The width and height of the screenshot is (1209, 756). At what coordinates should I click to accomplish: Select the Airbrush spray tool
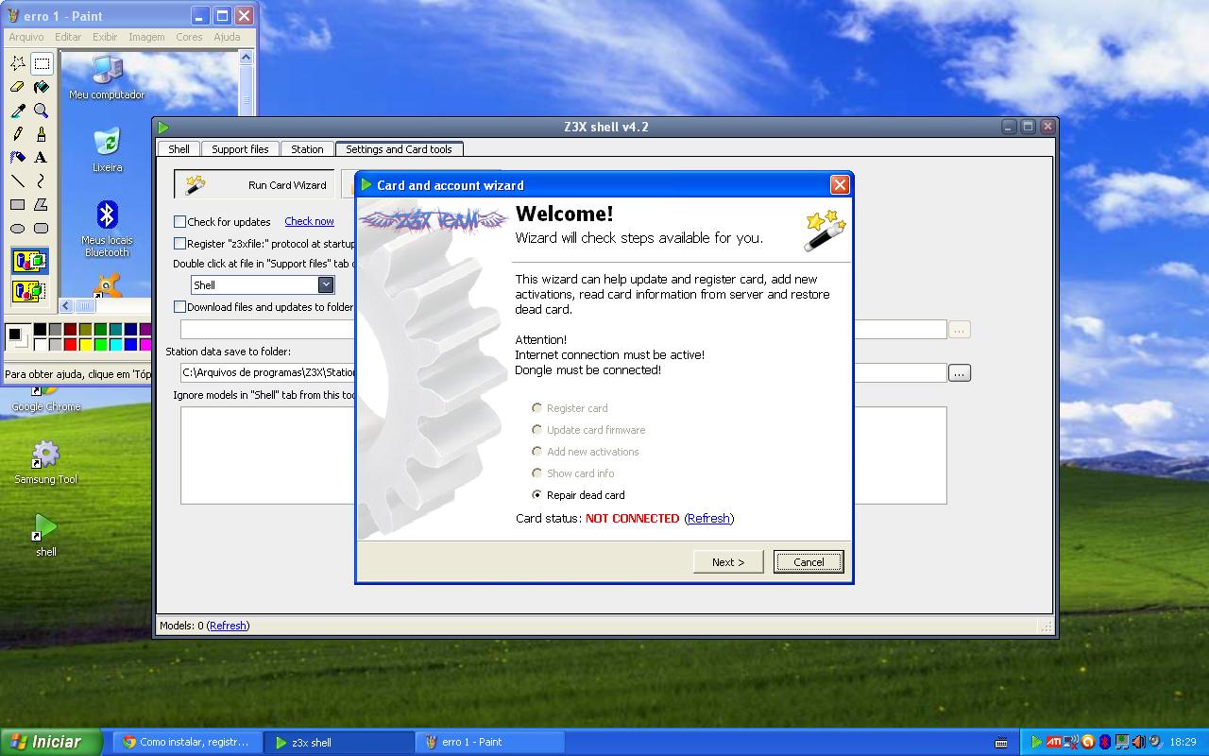(x=17, y=158)
